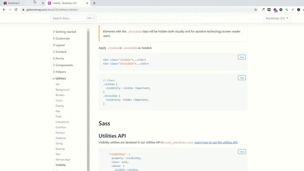Open the purple extension icon in toolbar

[275, 10]
